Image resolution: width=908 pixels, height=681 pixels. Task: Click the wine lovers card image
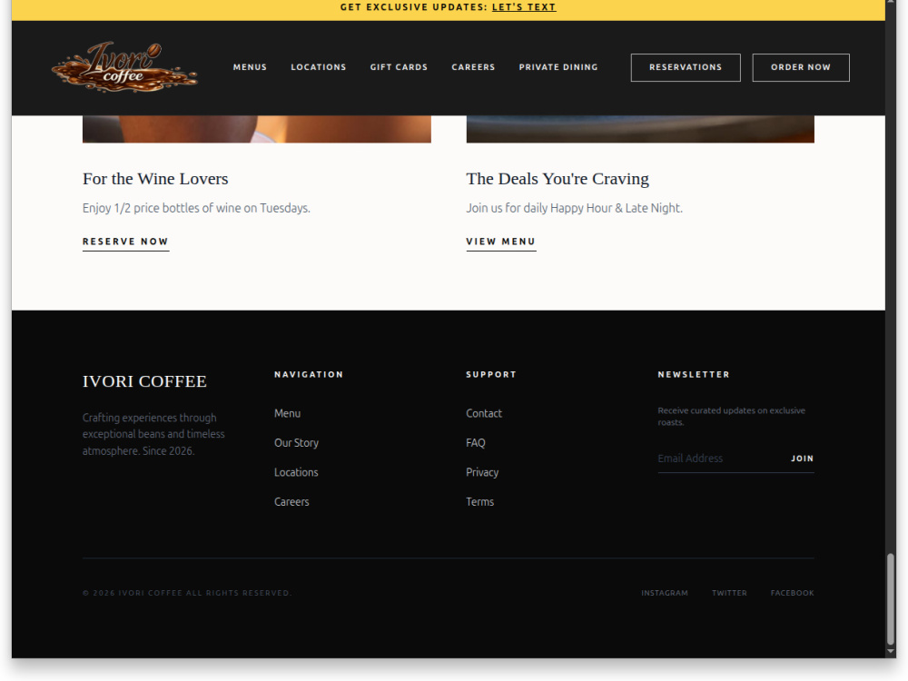pos(257,129)
